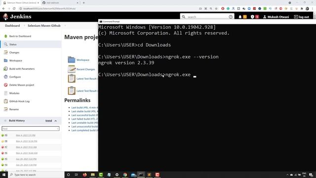The image size is (316, 178).
Task: Click Selenium Maven Github breadcrumb
Action: point(44,26)
